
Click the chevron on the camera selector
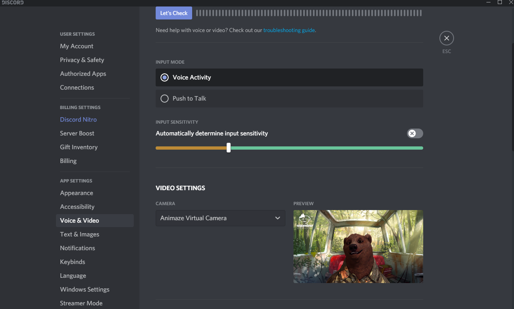pyautogui.click(x=278, y=218)
